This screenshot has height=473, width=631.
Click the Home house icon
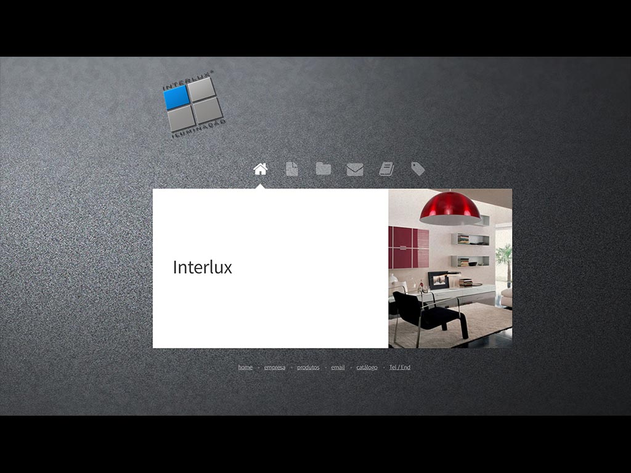click(x=260, y=169)
